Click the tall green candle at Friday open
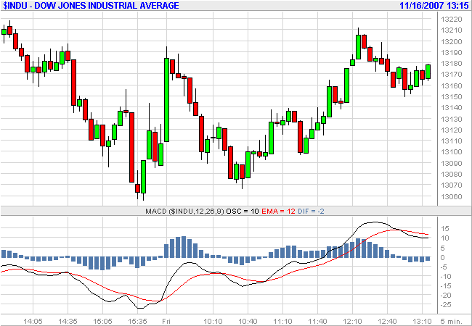This screenshot has width=472, height=326. point(166,100)
